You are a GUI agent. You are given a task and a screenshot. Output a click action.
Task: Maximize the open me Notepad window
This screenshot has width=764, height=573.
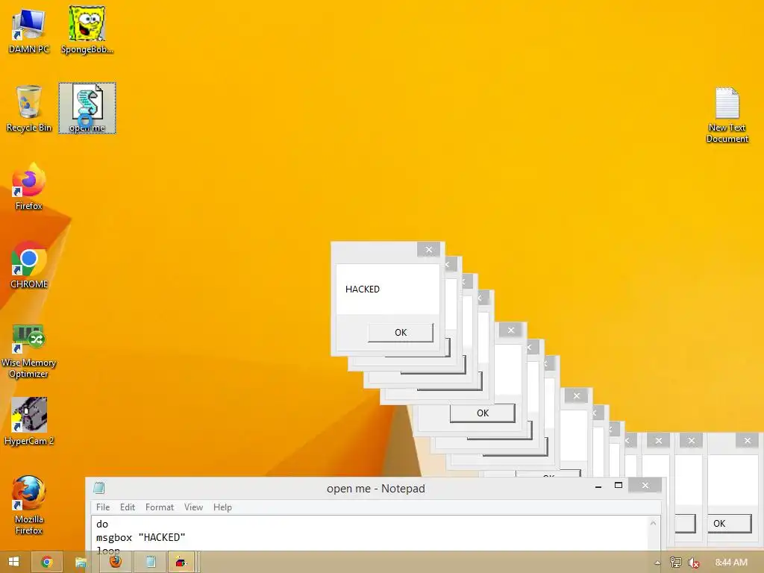click(619, 485)
